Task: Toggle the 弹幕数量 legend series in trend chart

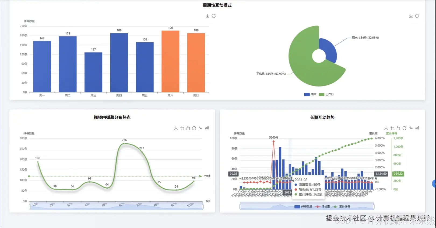Action: [x=303, y=207]
